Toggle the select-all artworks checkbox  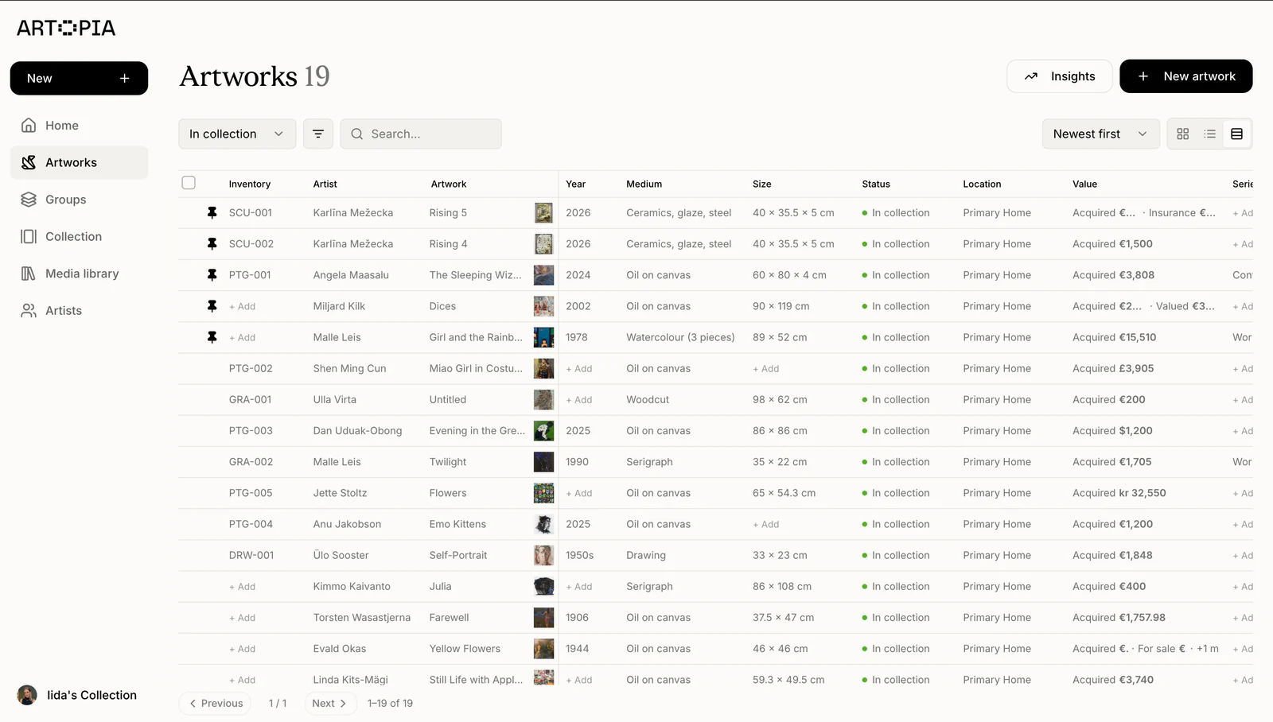pyautogui.click(x=189, y=183)
